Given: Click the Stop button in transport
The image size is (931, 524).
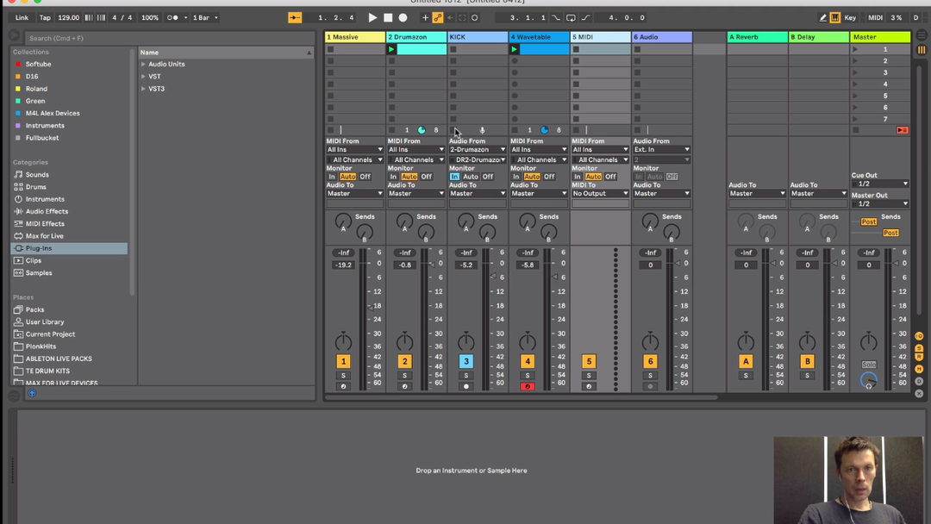Looking at the screenshot, I should (x=388, y=17).
